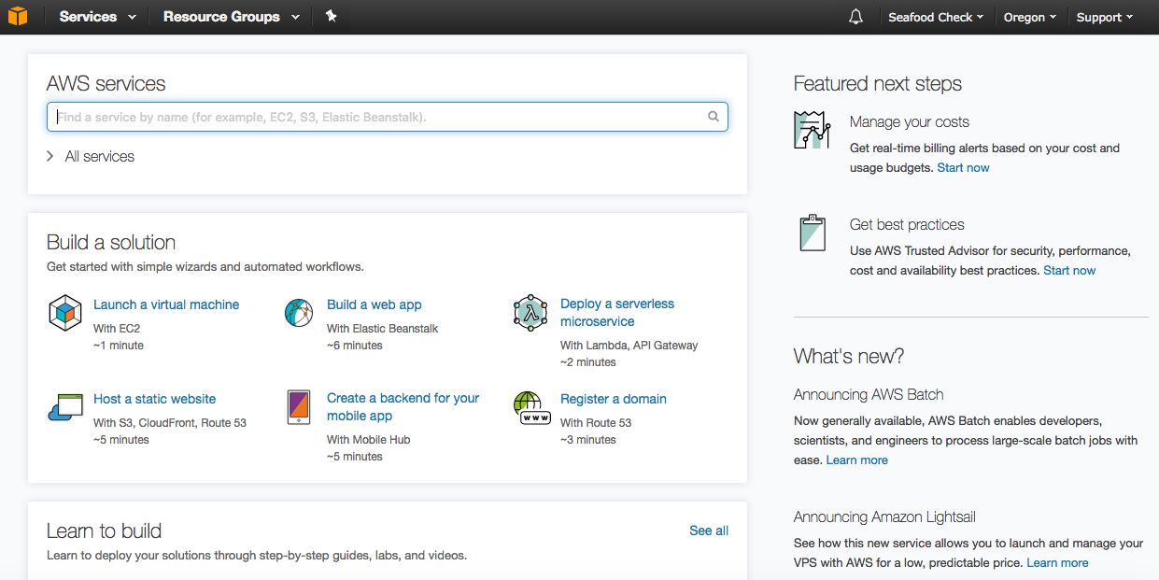Open the Seafood Check account menu
The height and width of the screenshot is (580, 1159).
coord(936,17)
